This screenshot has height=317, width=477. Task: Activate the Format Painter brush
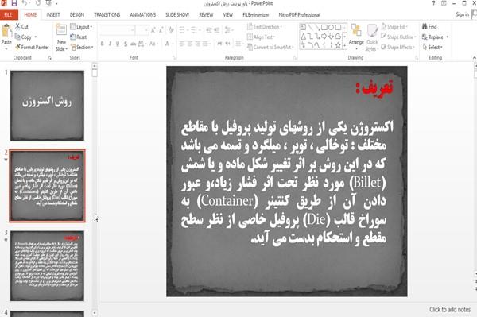point(17,47)
